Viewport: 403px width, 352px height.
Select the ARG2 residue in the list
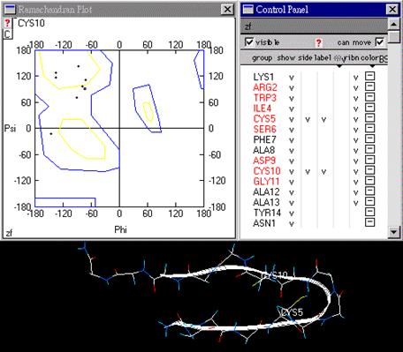point(265,87)
